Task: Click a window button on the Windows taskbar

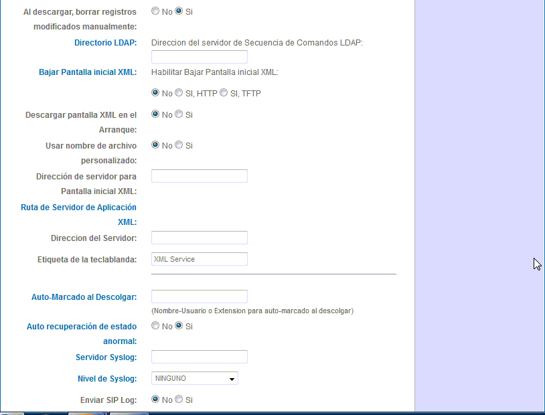Action: (x=87, y=412)
